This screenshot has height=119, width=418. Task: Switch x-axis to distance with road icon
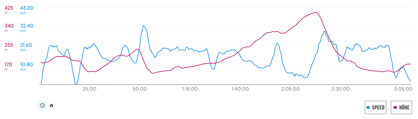52,105
